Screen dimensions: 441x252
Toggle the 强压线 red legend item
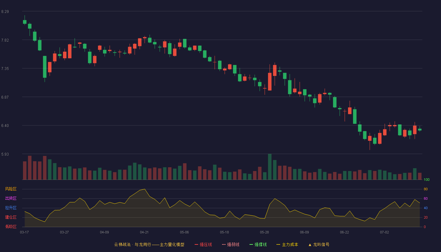click(x=203, y=244)
